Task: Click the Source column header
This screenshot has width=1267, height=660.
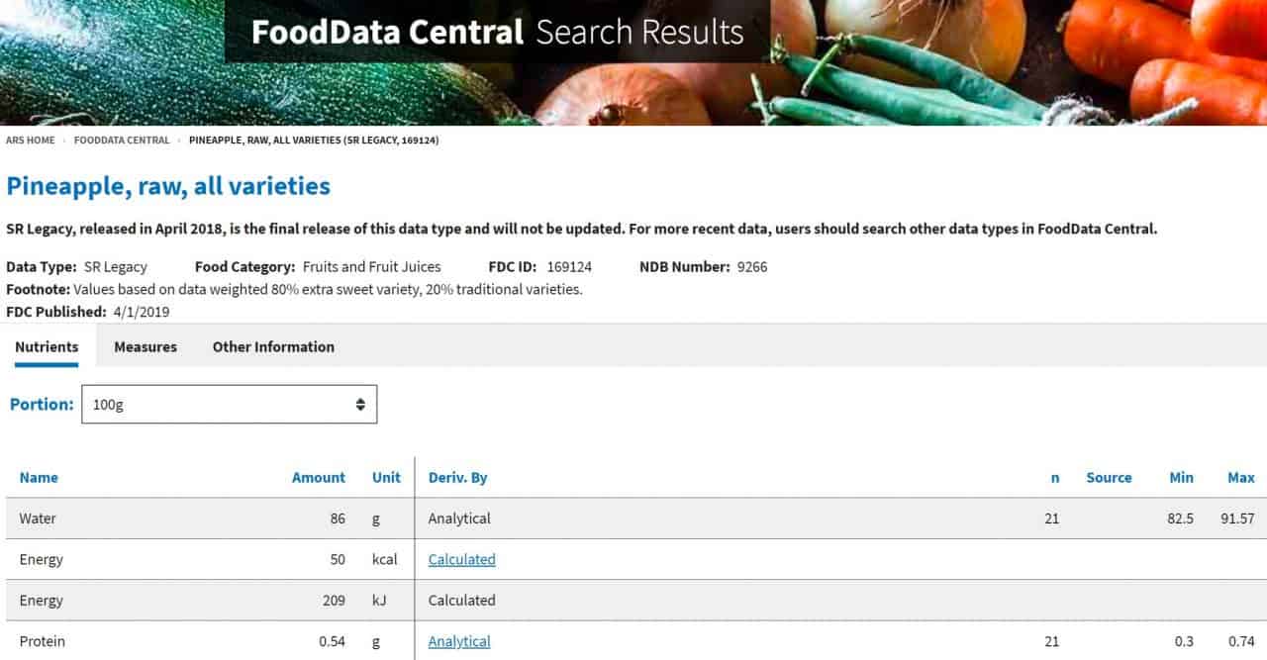Action: coord(1108,477)
